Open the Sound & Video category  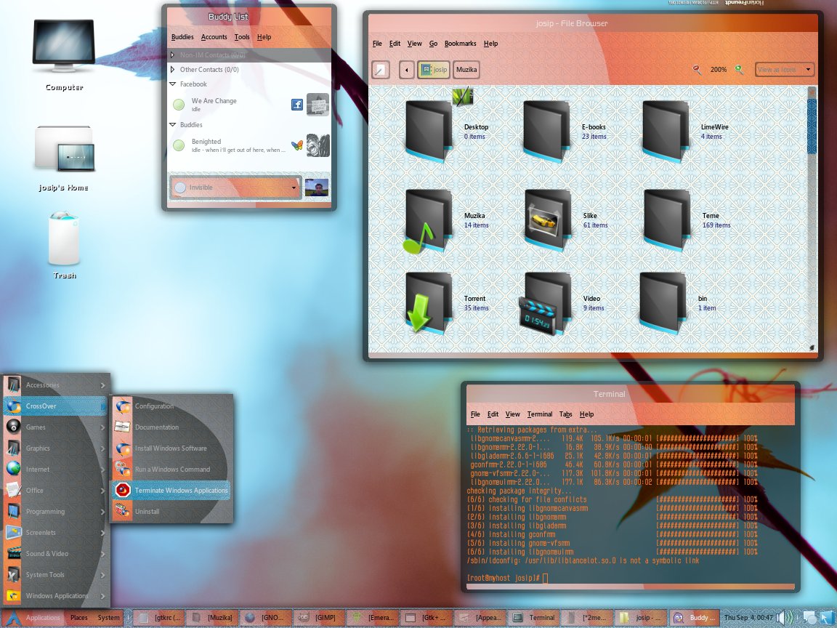pos(55,554)
